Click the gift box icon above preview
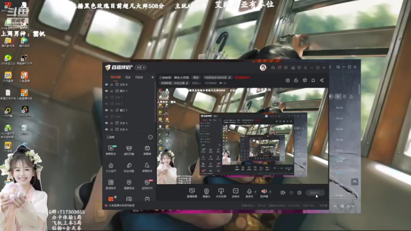 [x=288, y=81]
